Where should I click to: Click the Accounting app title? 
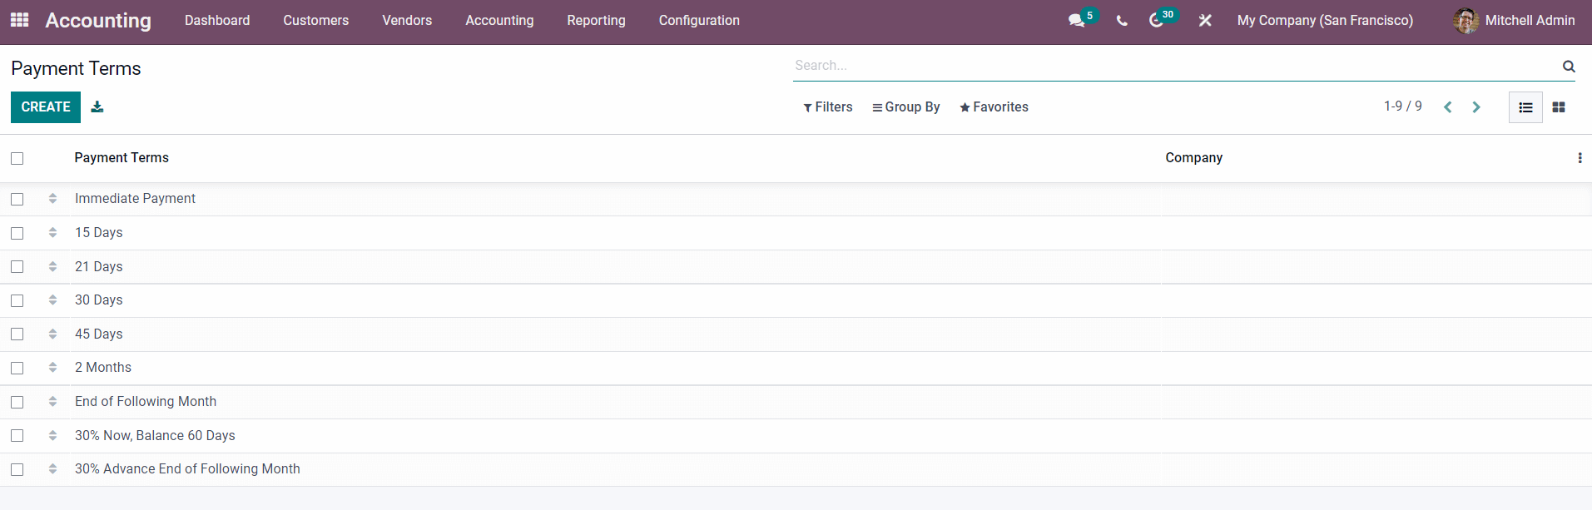click(98, 20)
